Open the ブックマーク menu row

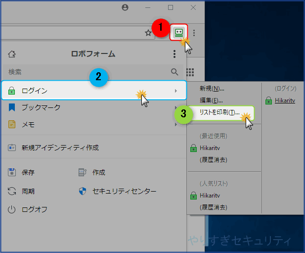tap(94, 107)
